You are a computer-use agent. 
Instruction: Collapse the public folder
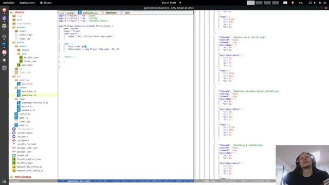coord(14,43)
